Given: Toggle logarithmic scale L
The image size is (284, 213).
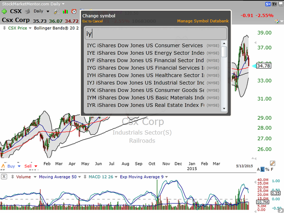Looking at the screenshot, I should tap(262, 169).
